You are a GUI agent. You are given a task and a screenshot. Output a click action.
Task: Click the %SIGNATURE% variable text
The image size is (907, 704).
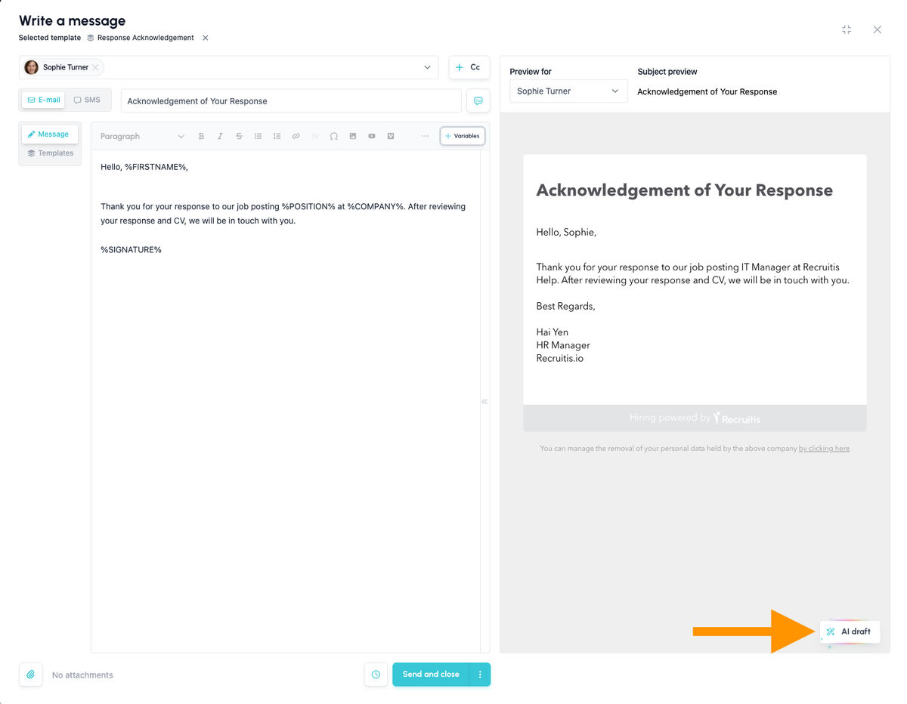coord(131,249)
